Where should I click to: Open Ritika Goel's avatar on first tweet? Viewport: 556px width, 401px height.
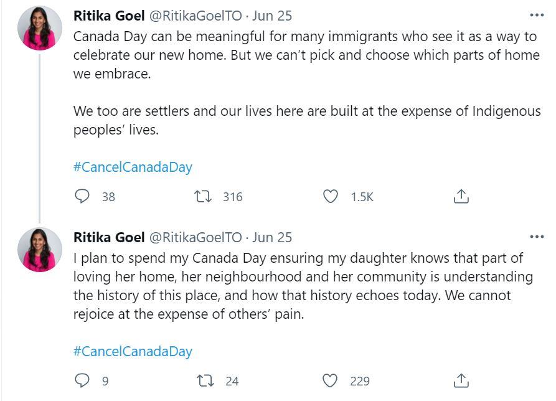point(40,28)
